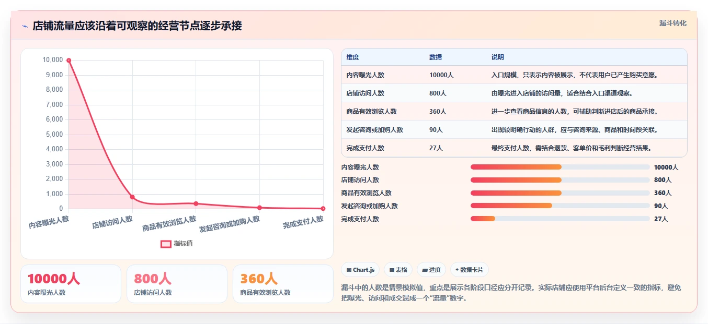Click the diamond icon in the 数据卡片 tag
Screen dimensions: 708x324
click(457, 270)
